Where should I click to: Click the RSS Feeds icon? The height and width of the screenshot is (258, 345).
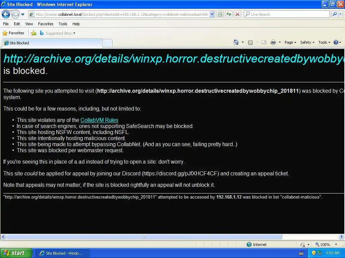coord(250,43)
